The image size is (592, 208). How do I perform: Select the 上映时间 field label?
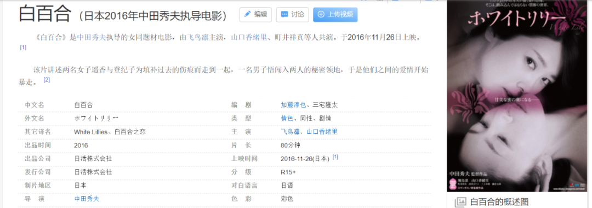click(244, 159)
